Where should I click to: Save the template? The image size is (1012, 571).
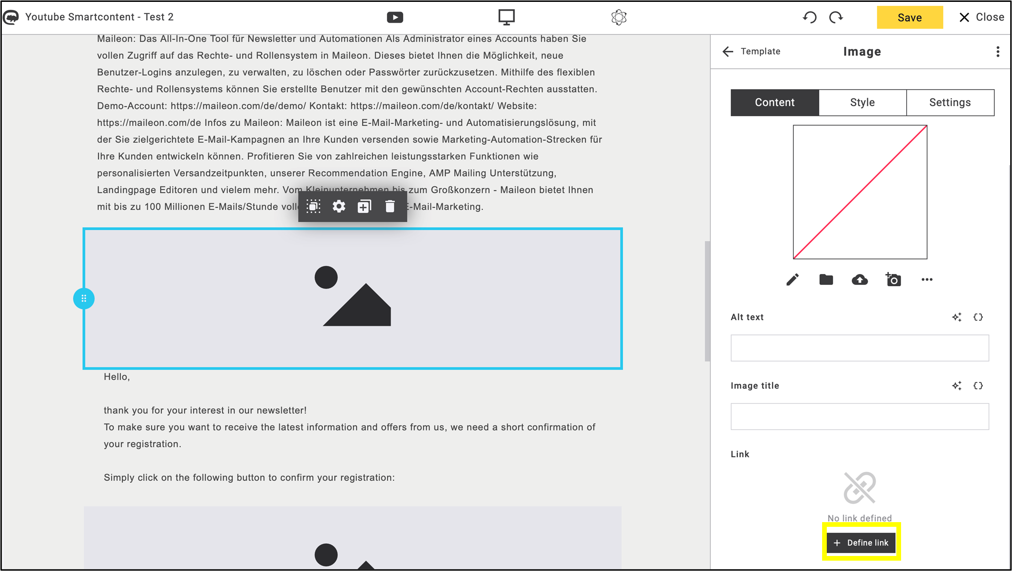click(910, 17)
